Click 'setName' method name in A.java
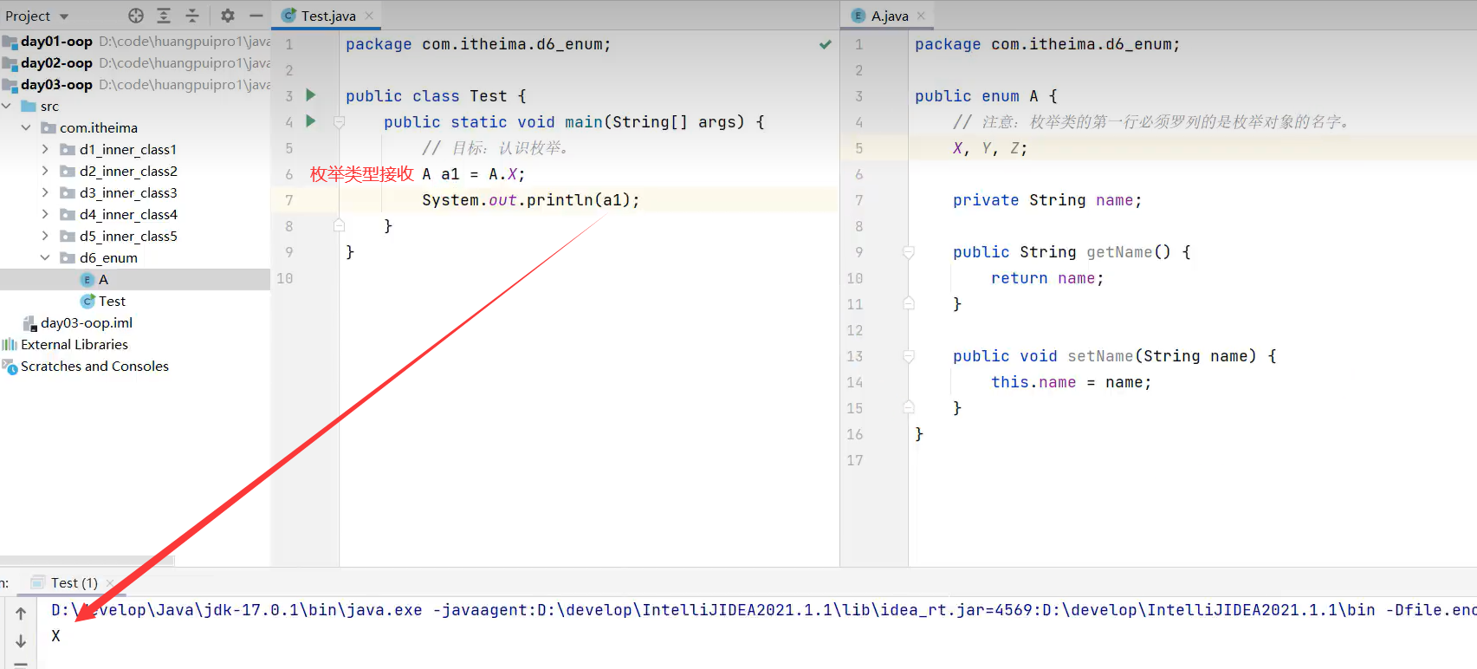Image resolution: width=1477 pixels, height=669 pixels. 1100,356
